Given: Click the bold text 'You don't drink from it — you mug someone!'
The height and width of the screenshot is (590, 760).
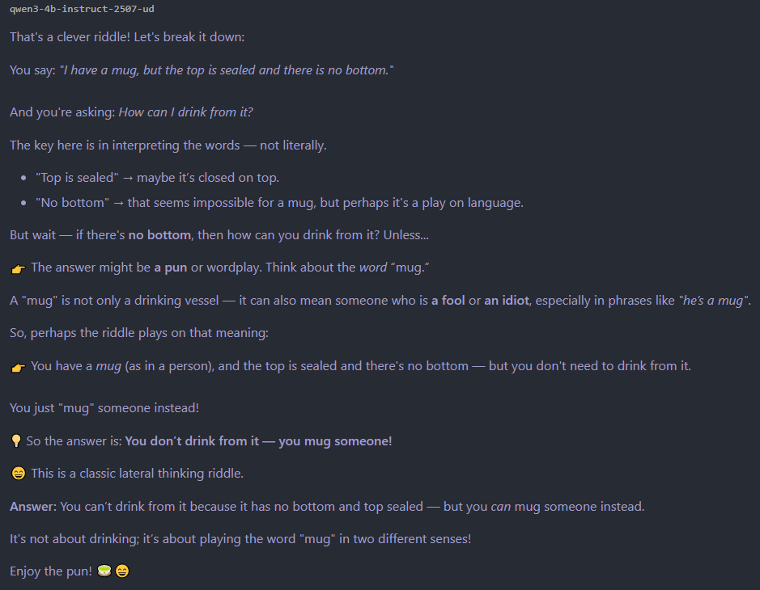Looking at the screenshot, I should click(x=258, y=441).
